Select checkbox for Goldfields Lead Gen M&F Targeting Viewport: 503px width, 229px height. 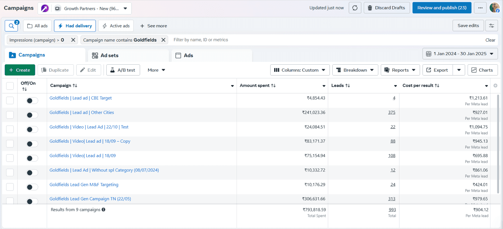coord(10,187)
